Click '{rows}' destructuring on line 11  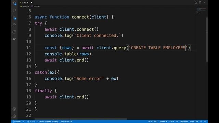tap(67, 48)
